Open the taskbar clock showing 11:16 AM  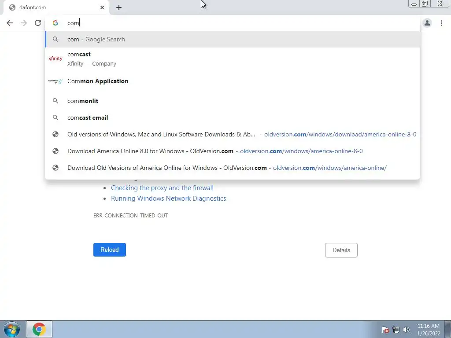tap(429, 330)
